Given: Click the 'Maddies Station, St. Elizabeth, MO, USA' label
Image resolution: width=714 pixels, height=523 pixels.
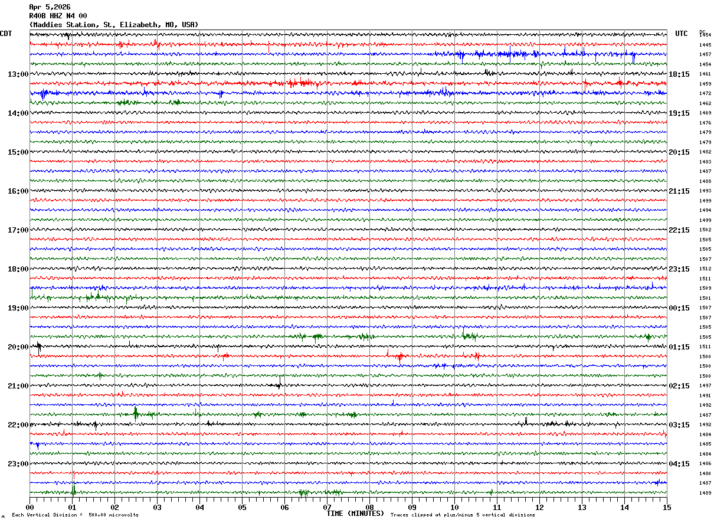Looking at the screenshot, I should tap(114, 25).
